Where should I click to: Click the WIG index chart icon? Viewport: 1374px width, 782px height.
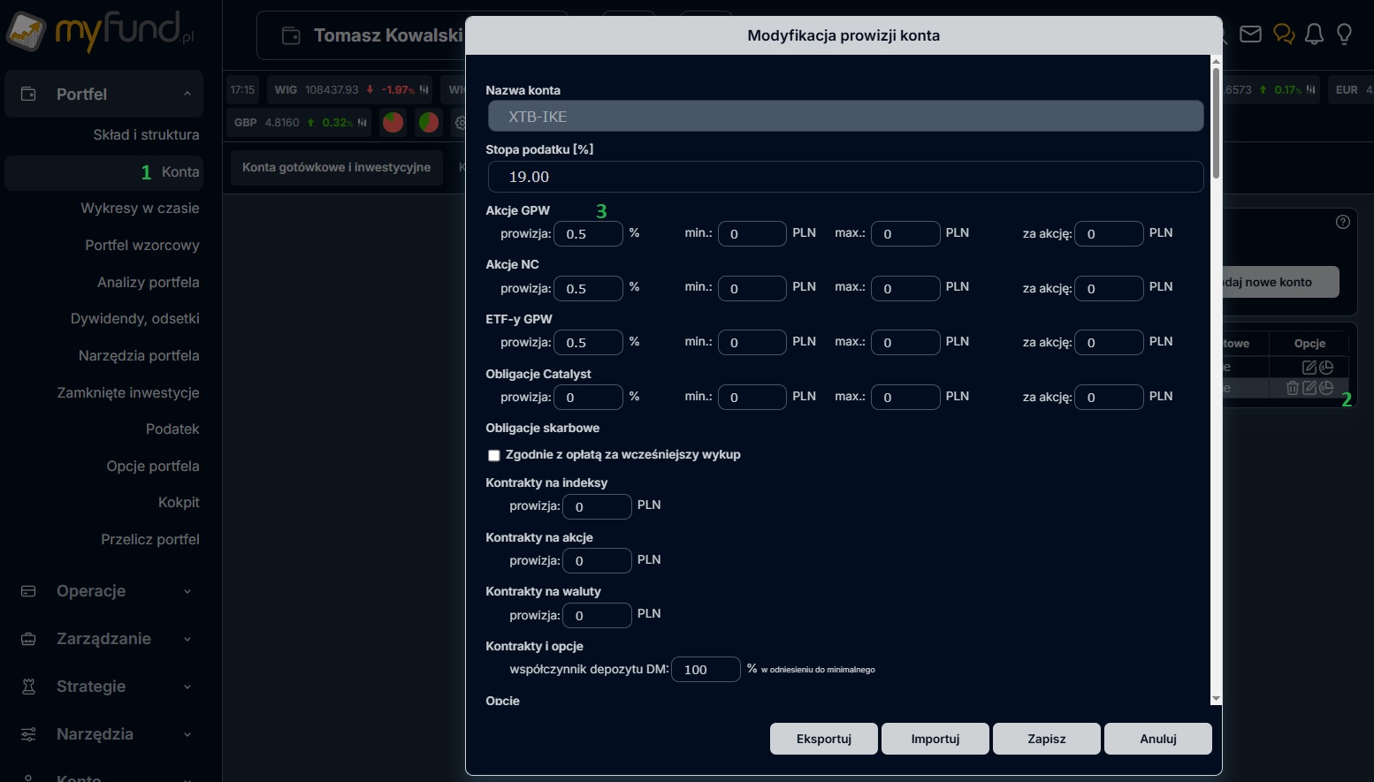424,89
